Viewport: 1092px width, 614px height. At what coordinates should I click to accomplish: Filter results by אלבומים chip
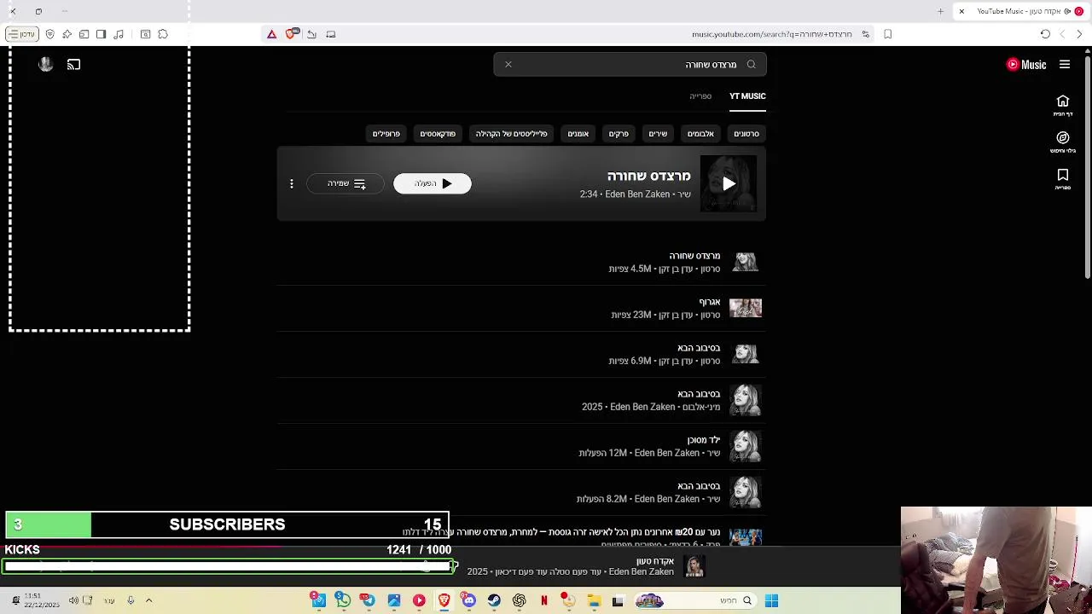click(700, 134)
